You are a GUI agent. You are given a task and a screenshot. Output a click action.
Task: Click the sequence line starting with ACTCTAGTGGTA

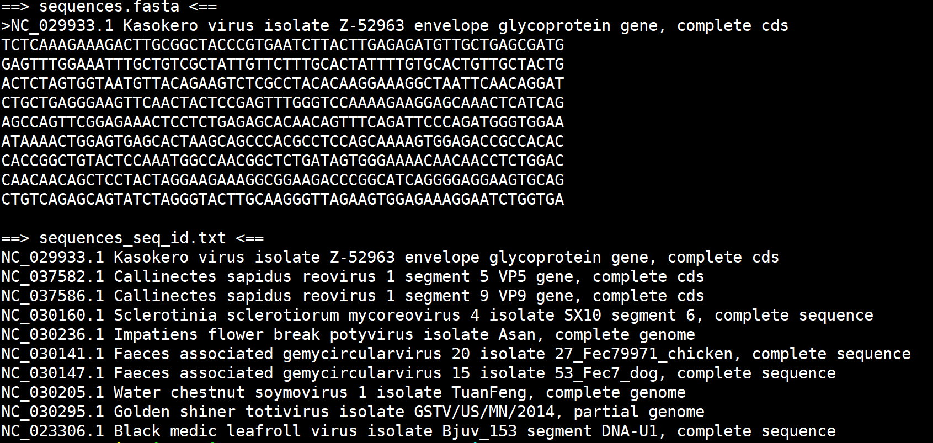point(282,84)
